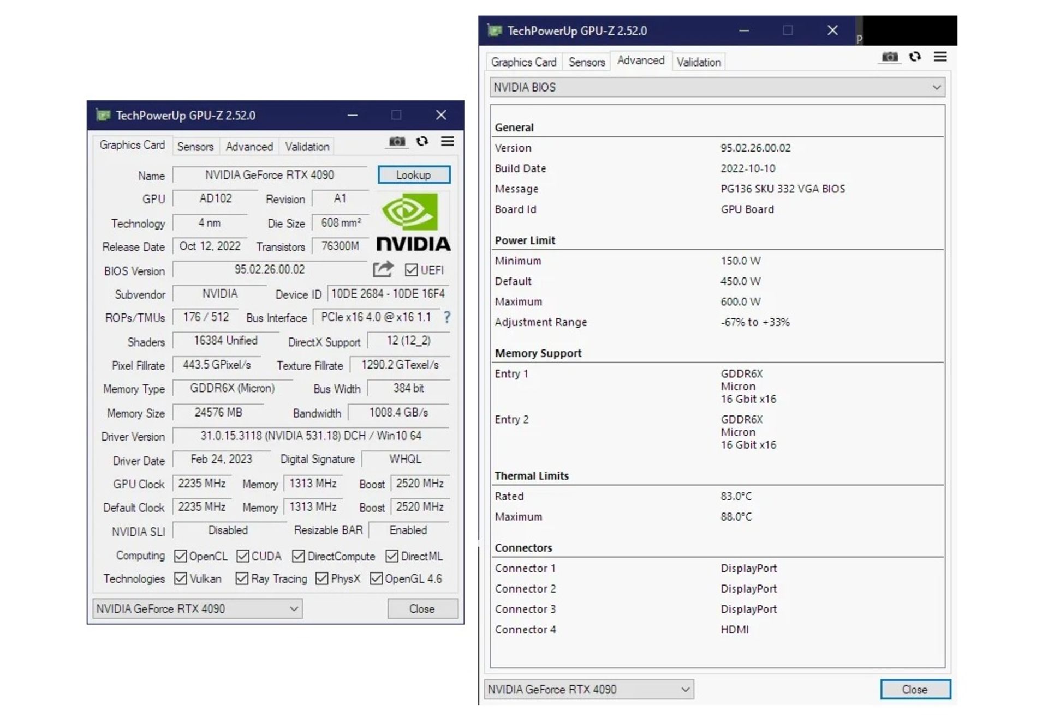
Task: Click camera icon in Advanced GPU-Z window
Action: pyautogui.click(x=890, y=57)
